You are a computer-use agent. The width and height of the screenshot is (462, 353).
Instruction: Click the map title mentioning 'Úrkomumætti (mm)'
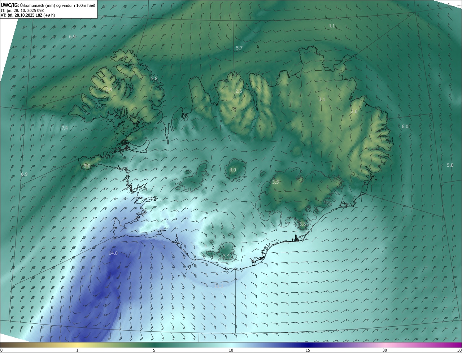(48, 5)
